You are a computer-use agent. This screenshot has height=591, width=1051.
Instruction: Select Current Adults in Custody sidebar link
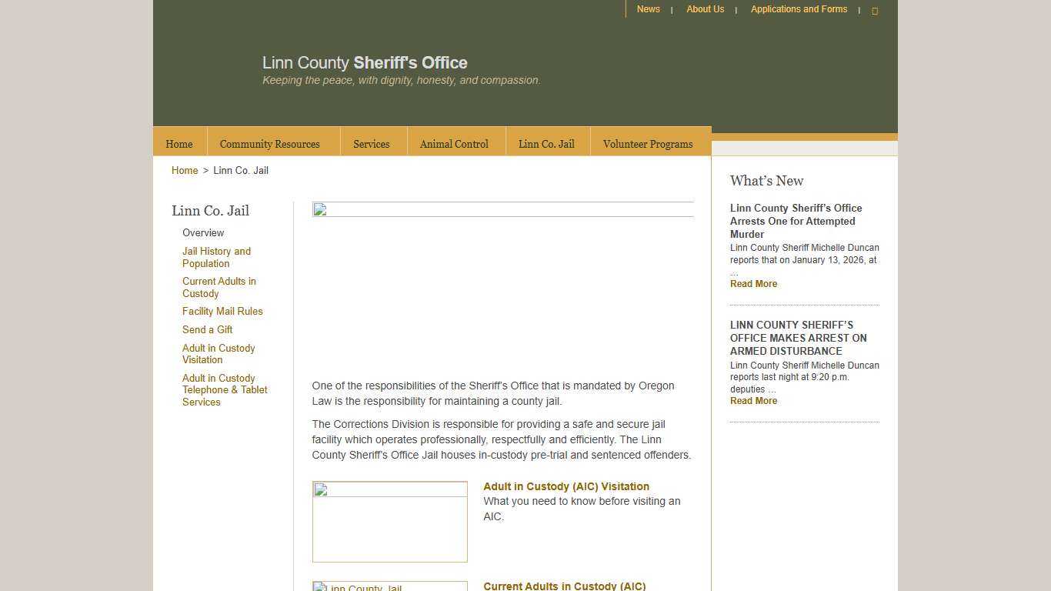point(219,287)
